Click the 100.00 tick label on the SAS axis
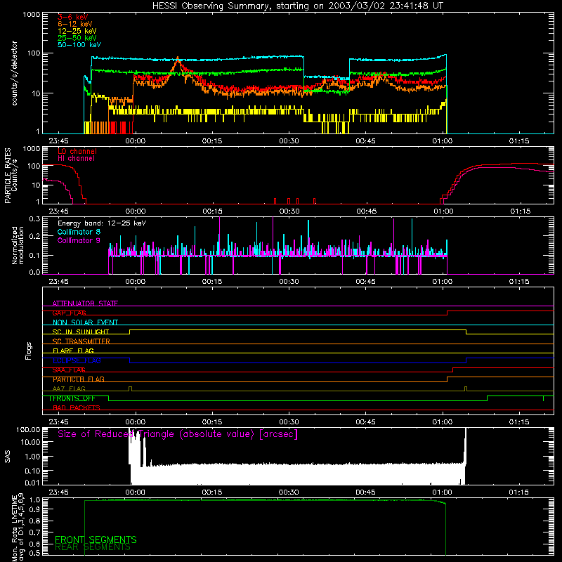 click(28, 429)
